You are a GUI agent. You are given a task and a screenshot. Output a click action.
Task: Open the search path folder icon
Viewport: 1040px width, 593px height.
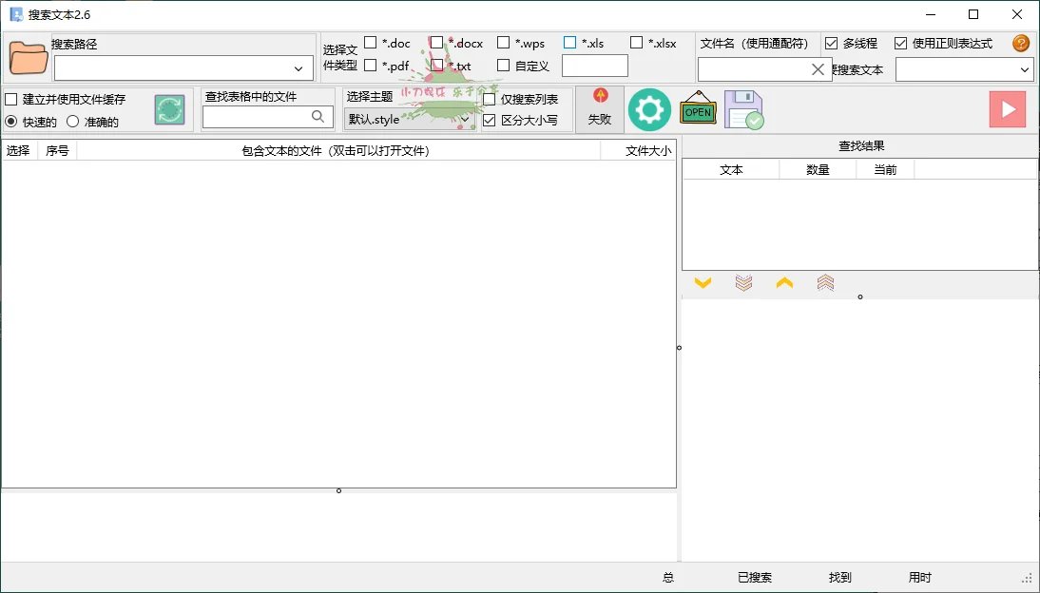(27, 59)
